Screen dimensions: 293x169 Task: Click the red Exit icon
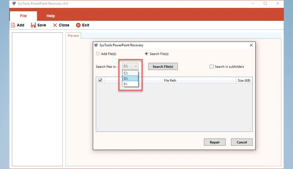[x=78, y=25]
